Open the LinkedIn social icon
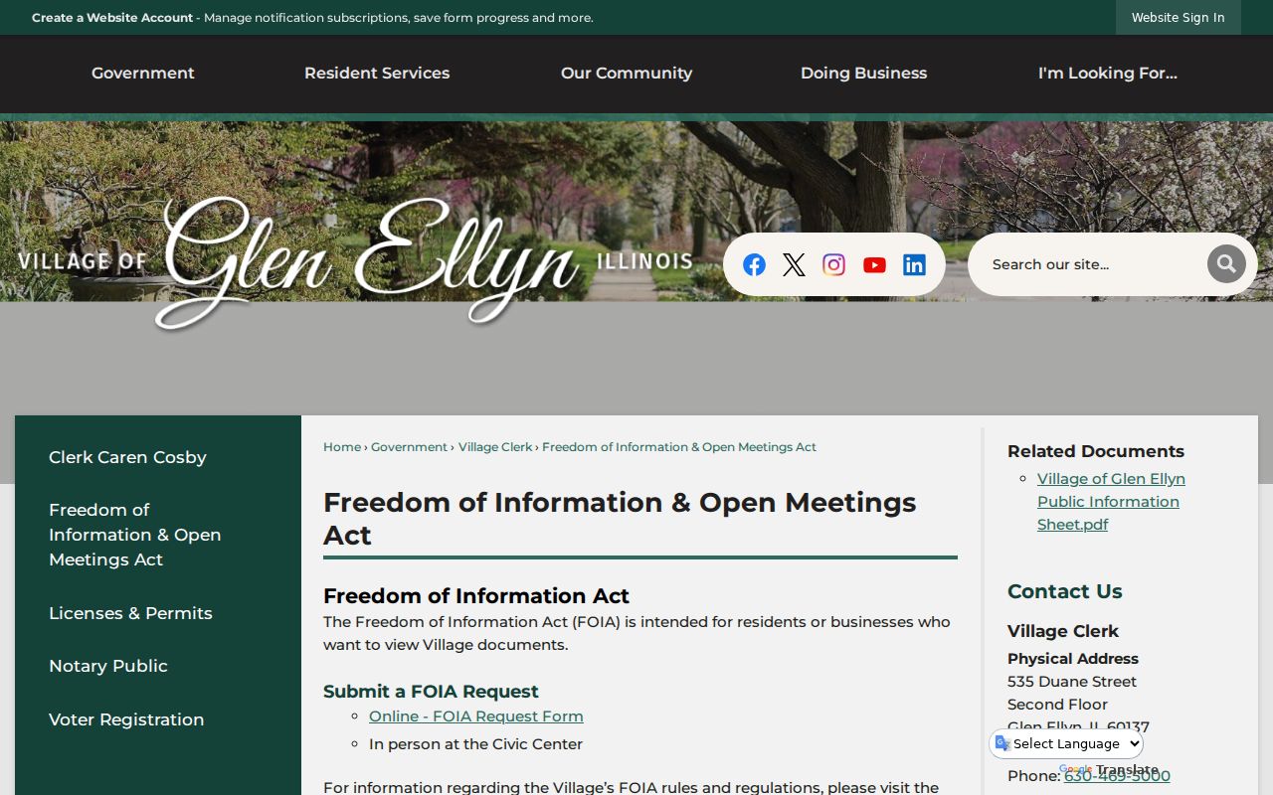Image resolution: width=1273 pixels, height=795 pixels. 914,264
